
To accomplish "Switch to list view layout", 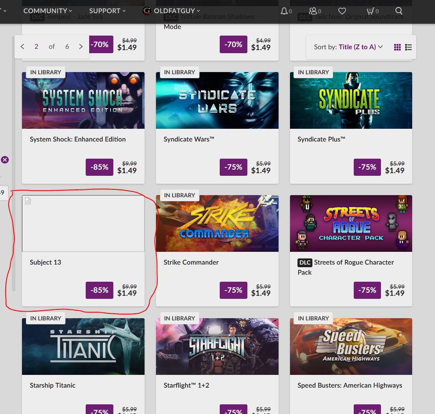I will [408, 47].
